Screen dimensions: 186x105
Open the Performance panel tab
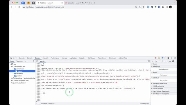pyautogui.click(x=55, y=58)
